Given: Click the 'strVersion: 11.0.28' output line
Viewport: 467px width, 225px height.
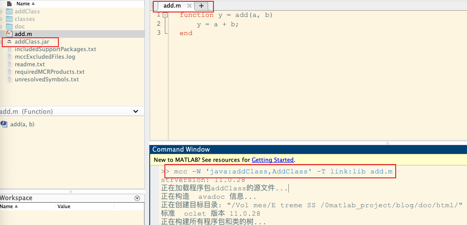Looking at the screenshot, I should [x=203, y=180].
